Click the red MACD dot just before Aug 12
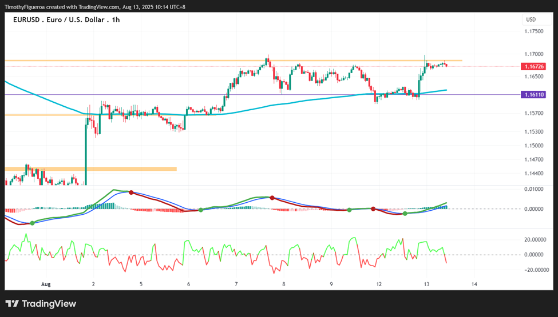 coord(373,208)
